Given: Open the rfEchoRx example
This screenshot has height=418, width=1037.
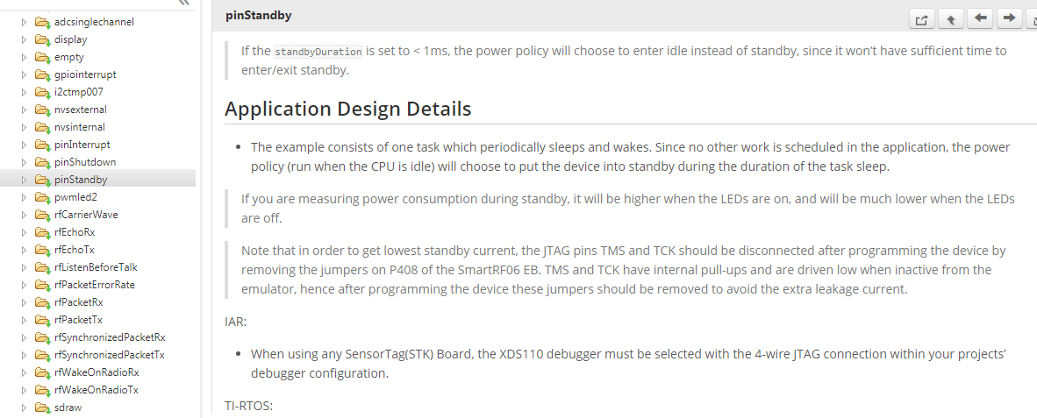Looking at the screenshot, I should 75,232.
